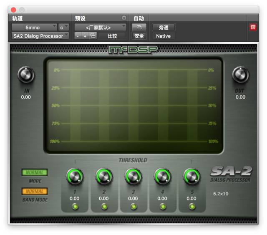Screen dimensions: 267x235
Task: Click band 5 threshold value 0.00
Action: (191, 198)
